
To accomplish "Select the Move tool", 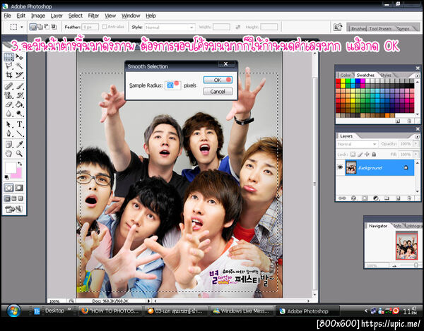I will pos(19,57).
